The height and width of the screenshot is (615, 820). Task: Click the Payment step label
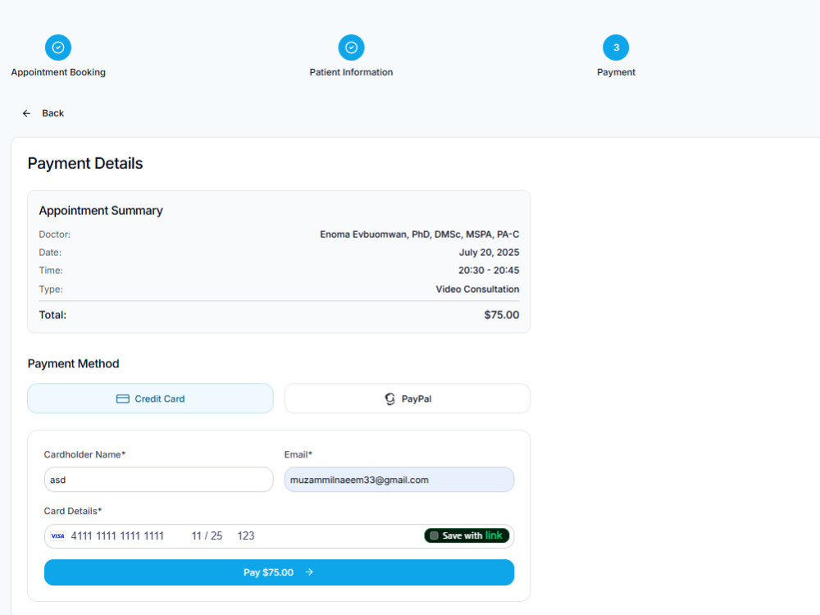point(616,72)
